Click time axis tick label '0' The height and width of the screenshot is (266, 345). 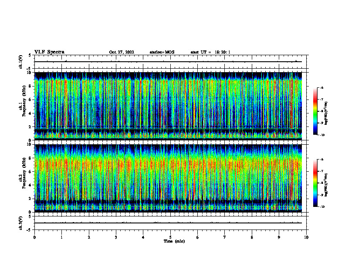click(x=34, y=237)
